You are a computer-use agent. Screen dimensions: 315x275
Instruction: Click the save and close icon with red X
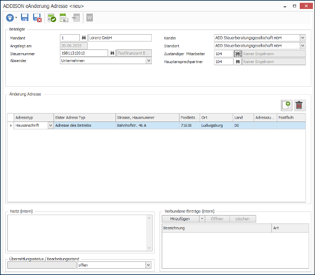37,18
